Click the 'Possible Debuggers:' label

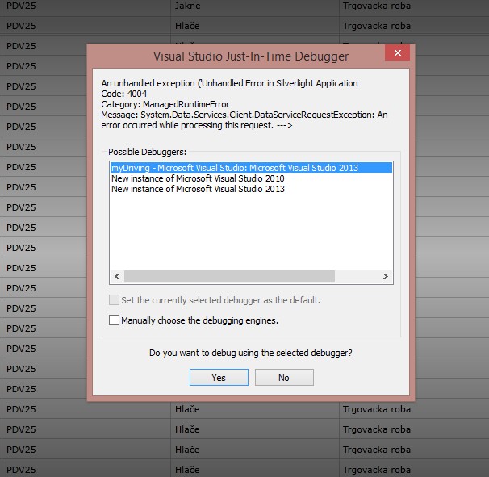coord(147,152)
